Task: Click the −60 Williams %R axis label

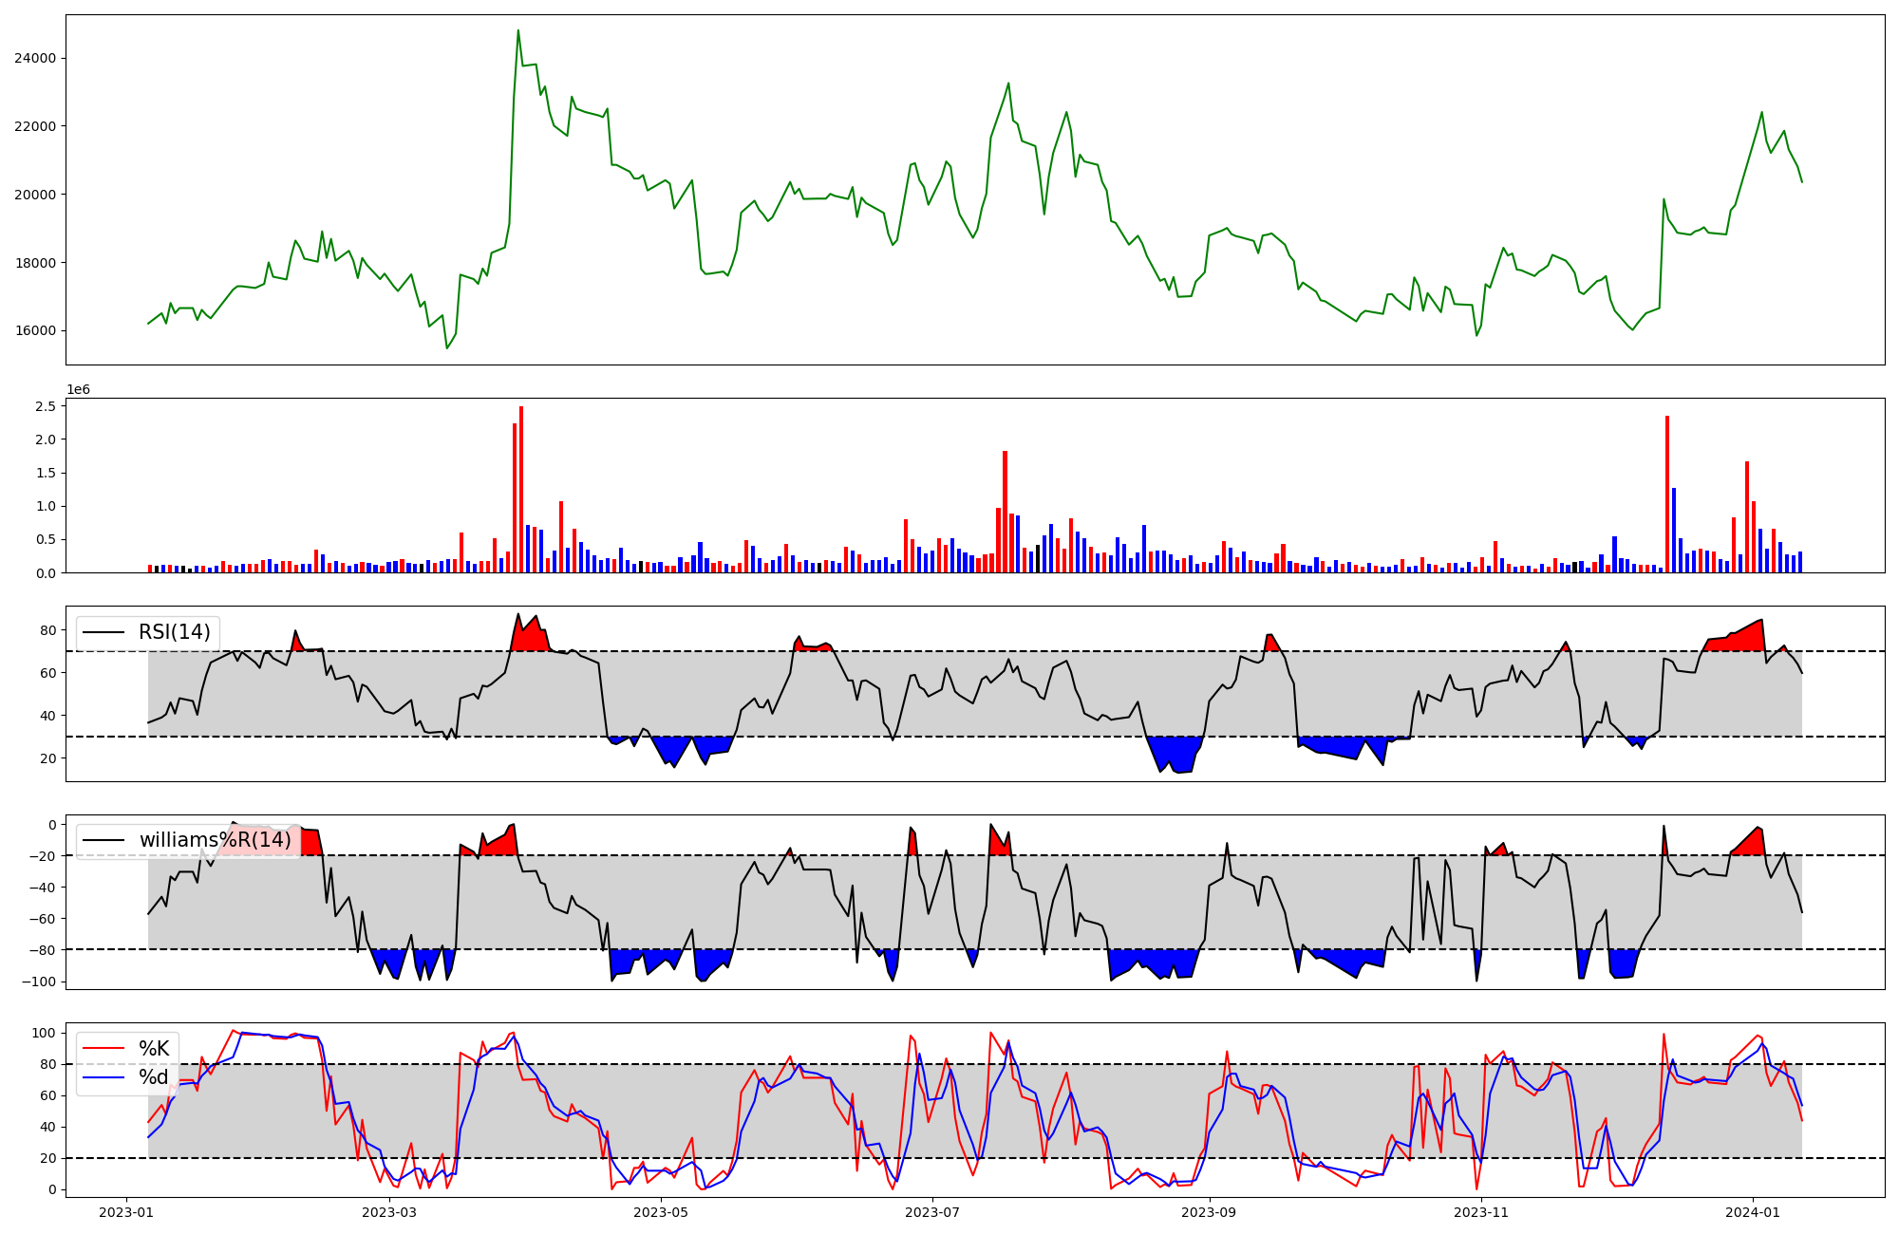Action: click(44, 919)
